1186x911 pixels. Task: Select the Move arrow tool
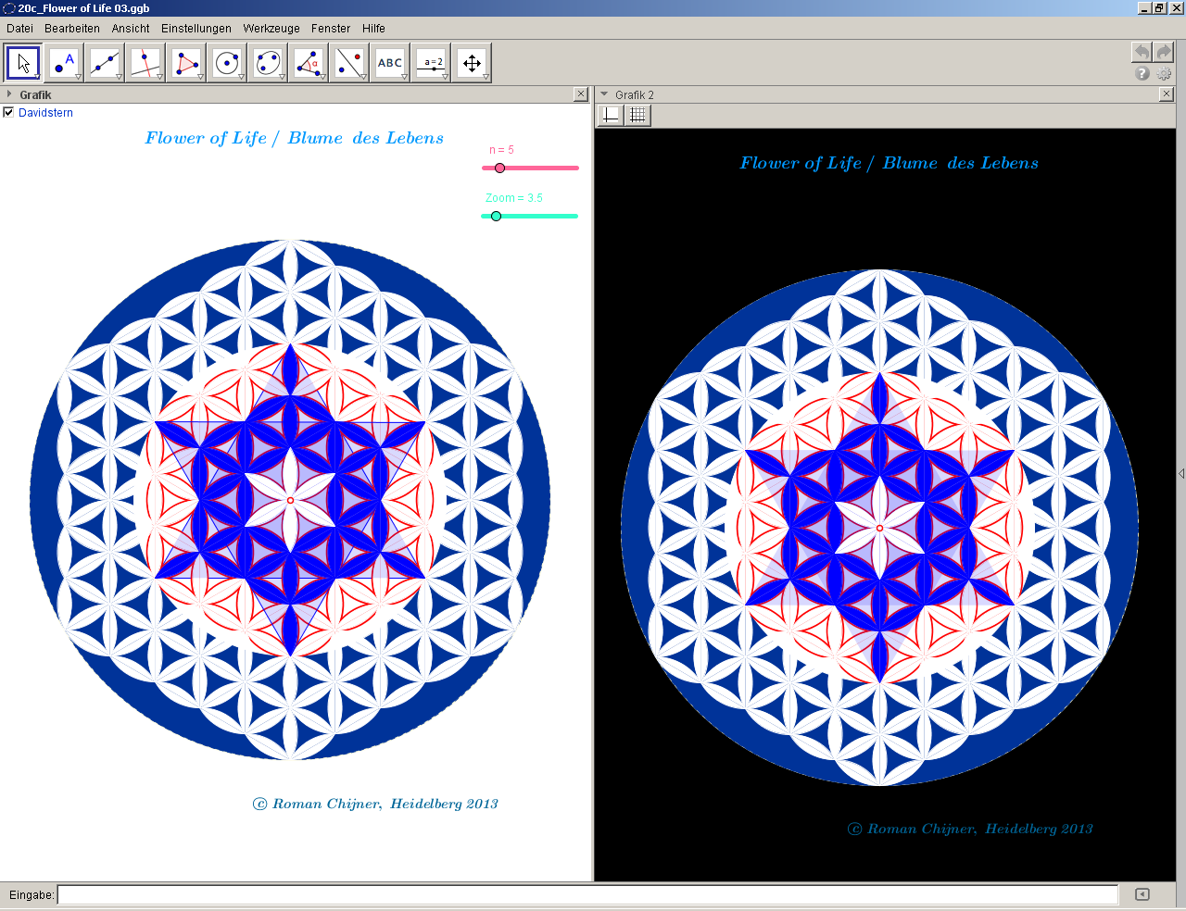(23, 63)
